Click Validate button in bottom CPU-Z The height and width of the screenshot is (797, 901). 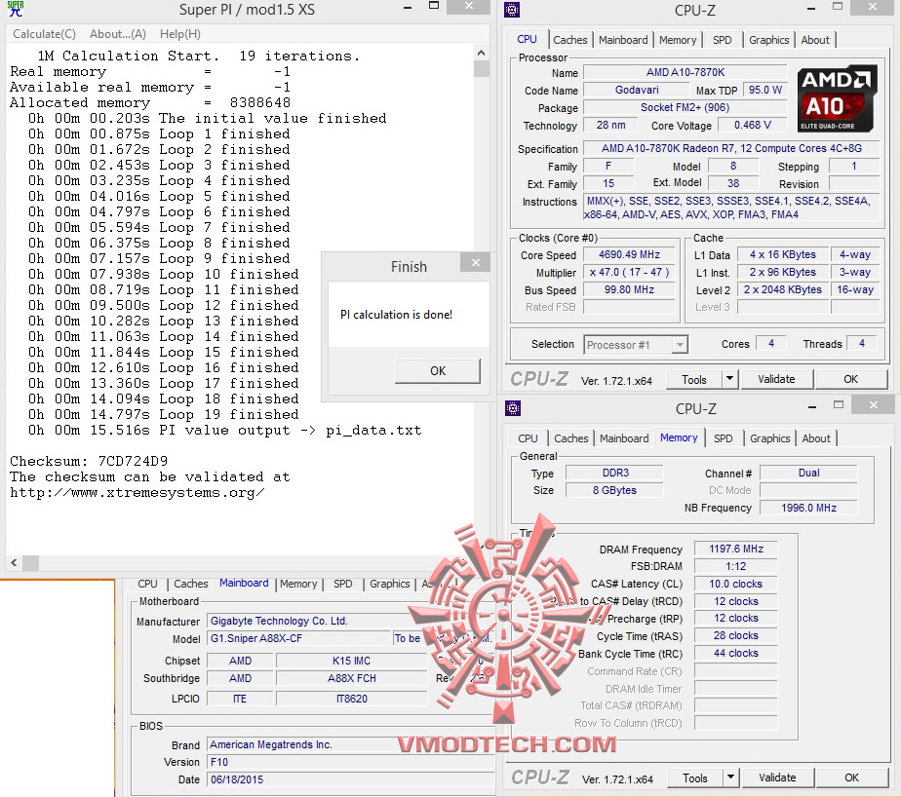click(x=777, y=778)
